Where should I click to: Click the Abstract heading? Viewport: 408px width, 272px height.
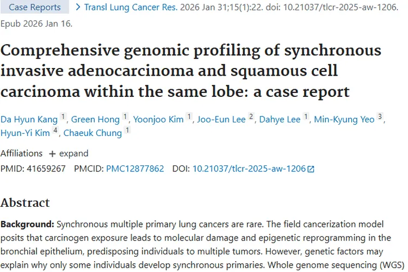(x=25, y=203)
